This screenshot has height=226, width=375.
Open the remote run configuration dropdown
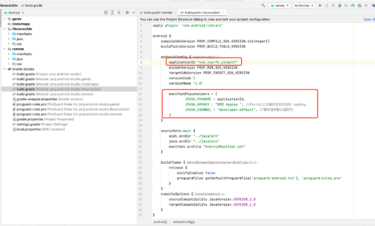[x=279, y=5]
